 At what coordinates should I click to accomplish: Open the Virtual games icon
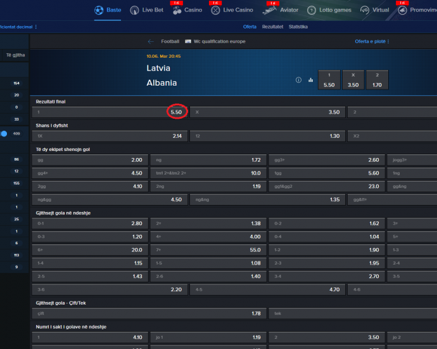(365, 10)
